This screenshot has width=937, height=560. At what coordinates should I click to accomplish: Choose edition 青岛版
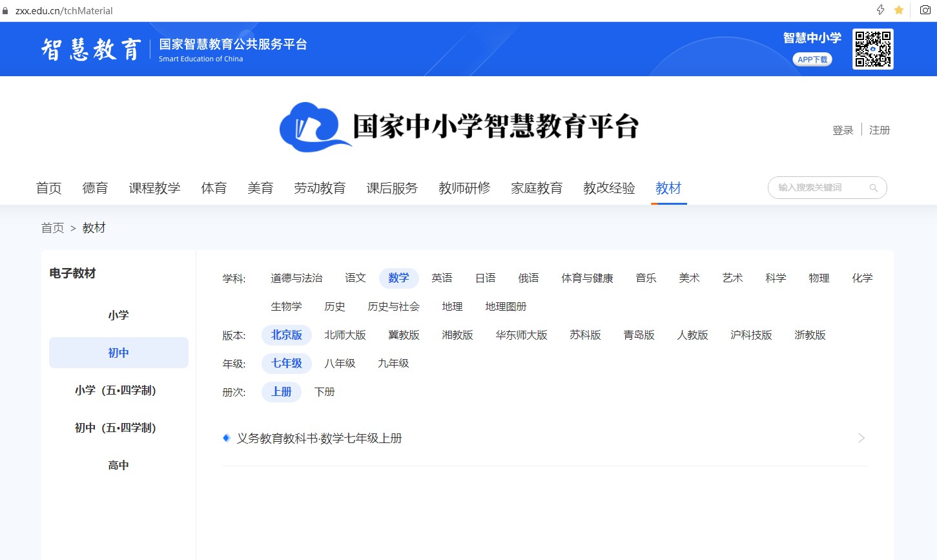639,335
